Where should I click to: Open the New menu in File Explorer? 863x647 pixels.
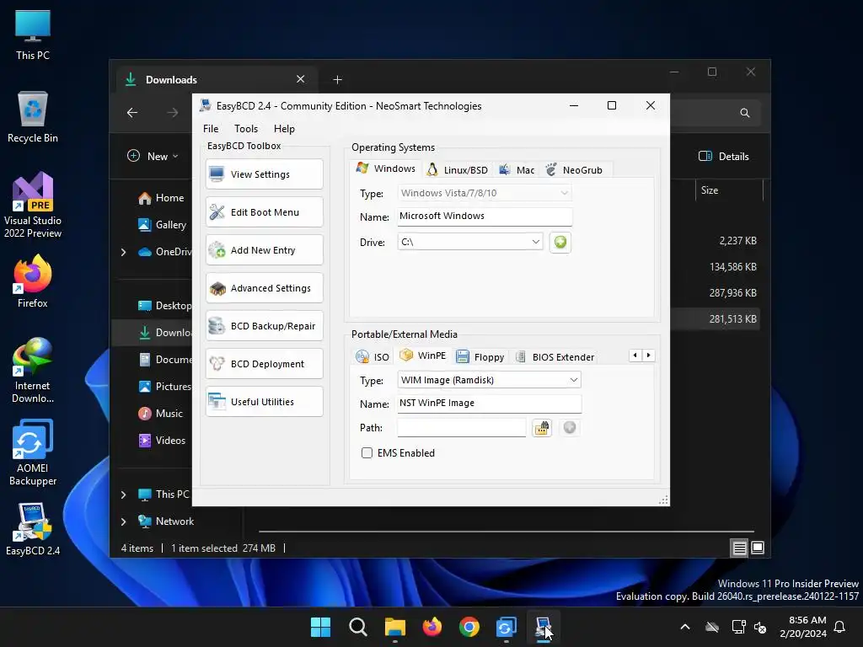(x=153, y=156)
